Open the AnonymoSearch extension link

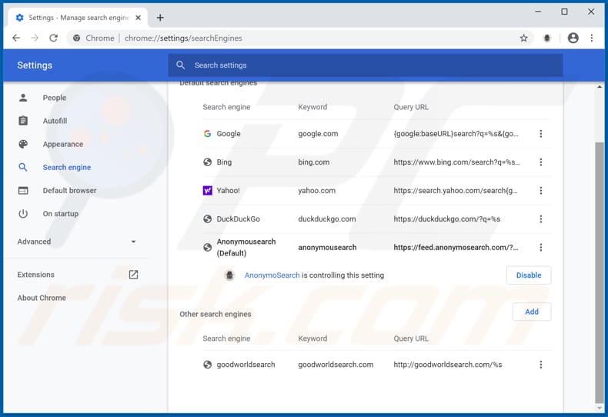272,275
